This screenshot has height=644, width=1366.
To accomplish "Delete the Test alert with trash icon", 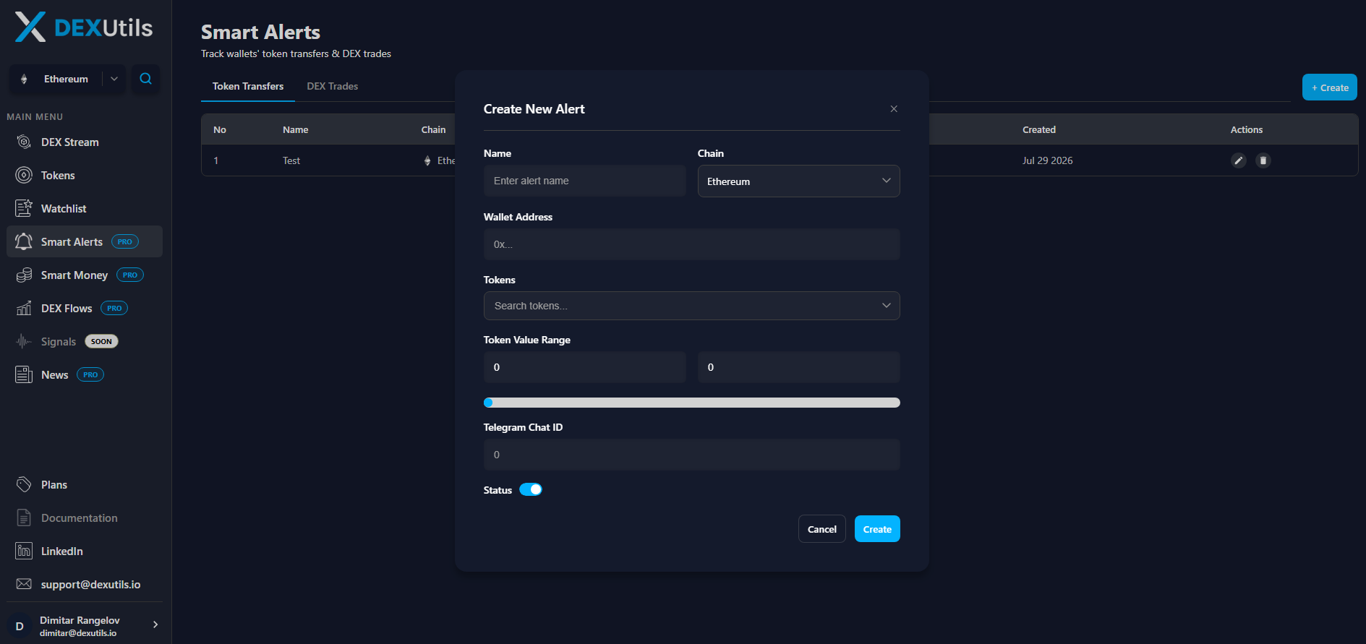I will (x=1263, y=160).
